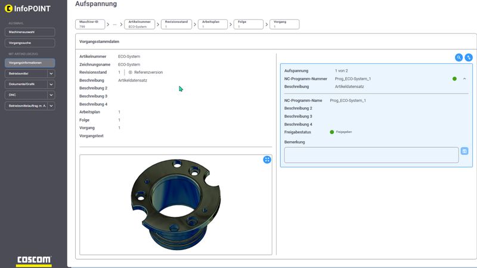477x268 pixels.
Task: Expand the Betriebsmittel dropdown arrow
Action: coord(51,73)
